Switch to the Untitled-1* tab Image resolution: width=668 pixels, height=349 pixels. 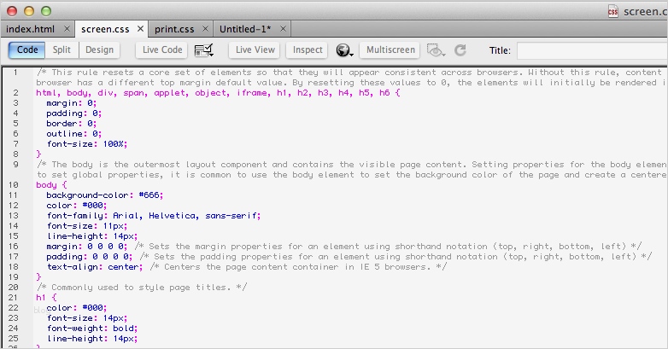click(245, 29)
